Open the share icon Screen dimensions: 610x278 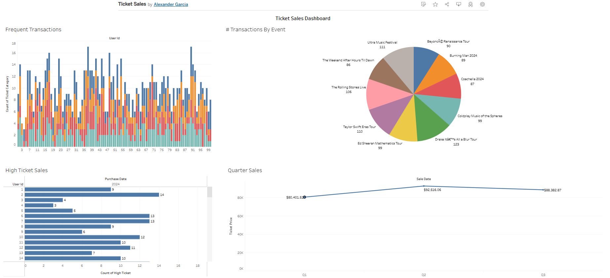(x=447, y=4)
